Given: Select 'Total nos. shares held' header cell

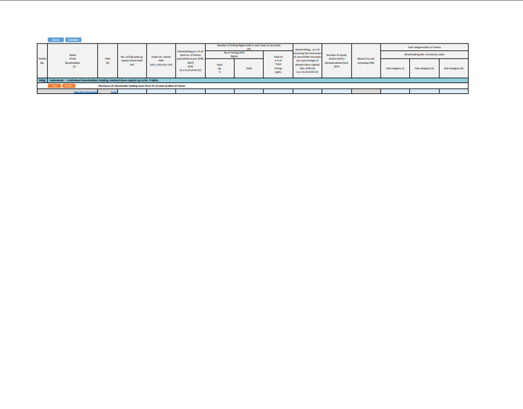Looking at the screenshot, I should pyautogui.click(x=161, y=61).
